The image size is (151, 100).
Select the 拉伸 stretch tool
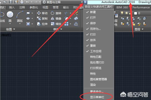pos(42,24)
